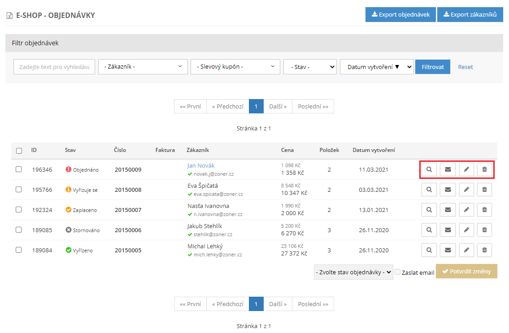The height and width of the screenshot is (333, 509).
Task: Open the Zákazník filter dropdown
Action: [143, 67]
